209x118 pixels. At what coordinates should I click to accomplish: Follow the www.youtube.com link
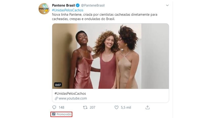coord(73,98)
